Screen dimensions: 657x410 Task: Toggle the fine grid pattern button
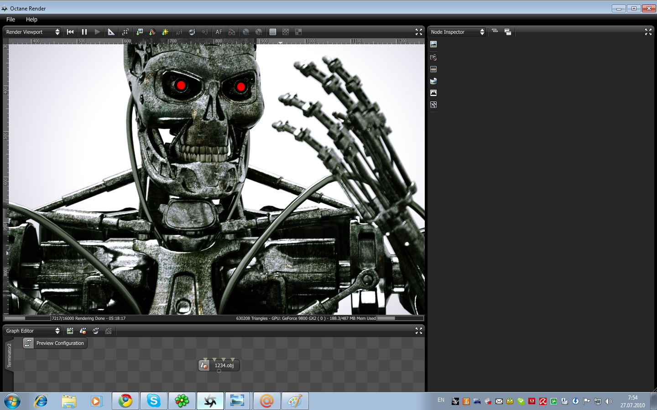click(x=273, y=32)
